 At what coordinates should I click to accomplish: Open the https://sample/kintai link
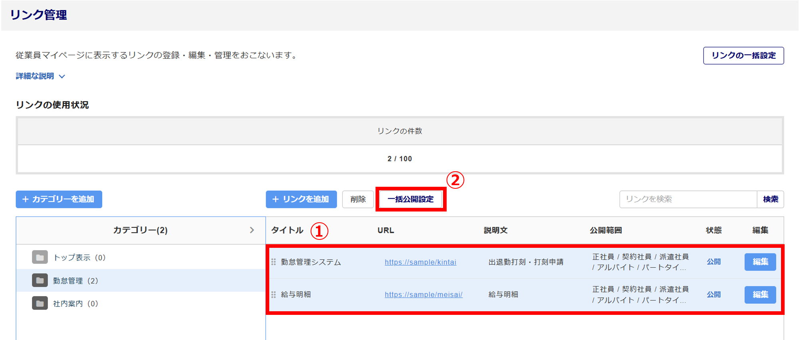(420, 262)
